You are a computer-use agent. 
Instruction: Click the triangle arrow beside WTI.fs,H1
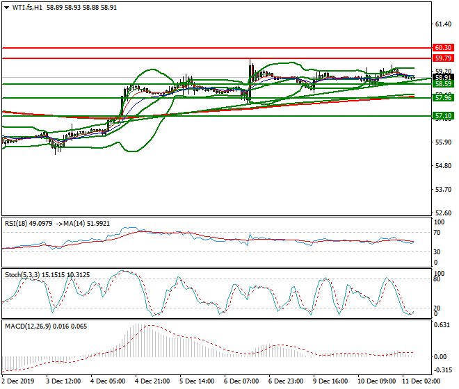[x=6, y=7]
